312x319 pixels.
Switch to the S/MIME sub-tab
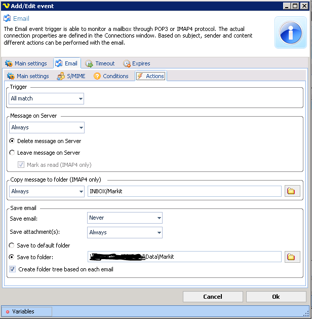[x=71, y=76]
